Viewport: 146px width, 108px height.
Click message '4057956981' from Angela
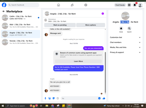[x=55, y=90]
